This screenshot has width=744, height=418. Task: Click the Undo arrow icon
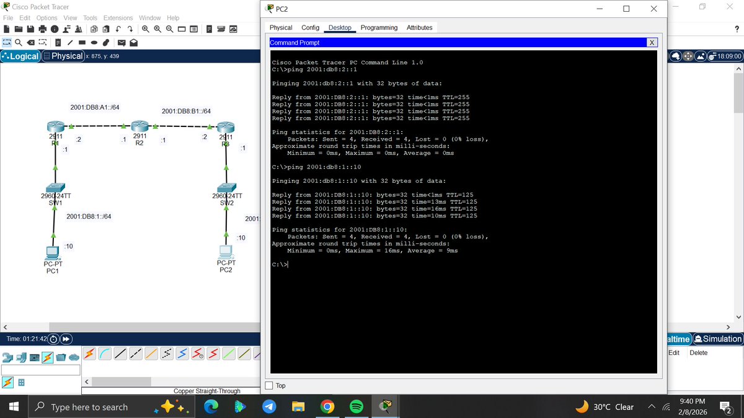click(x=118, y=29)
